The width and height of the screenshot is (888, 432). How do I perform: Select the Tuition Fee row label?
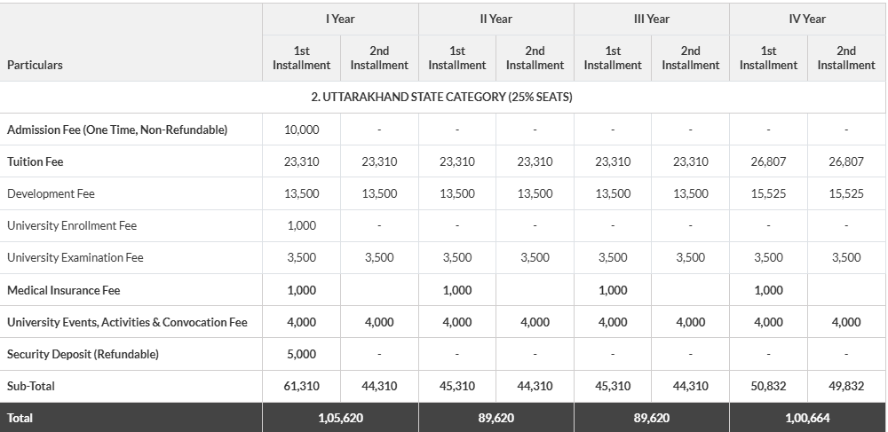36,161
